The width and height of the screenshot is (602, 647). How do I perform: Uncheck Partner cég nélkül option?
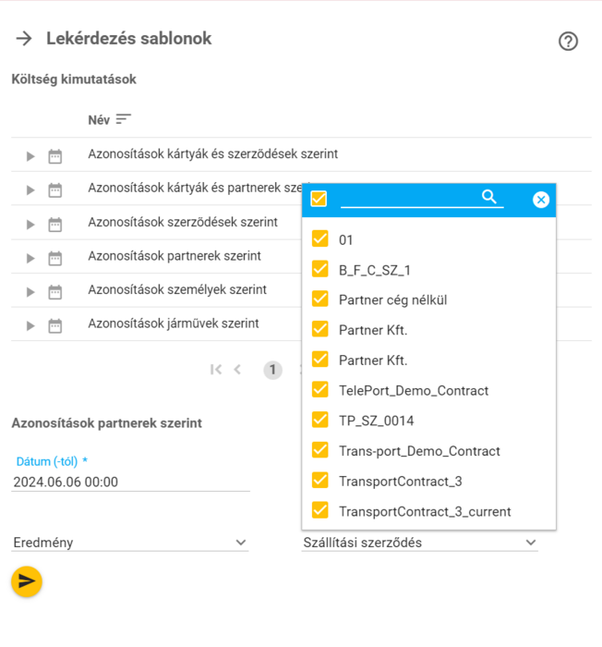320,299
